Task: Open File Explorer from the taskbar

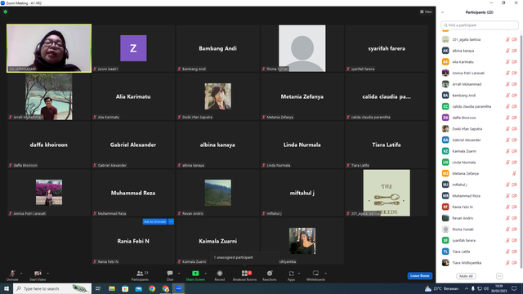Action: 112,288
